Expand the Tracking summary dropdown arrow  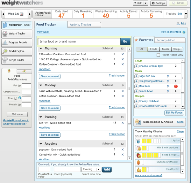[186, 14]
